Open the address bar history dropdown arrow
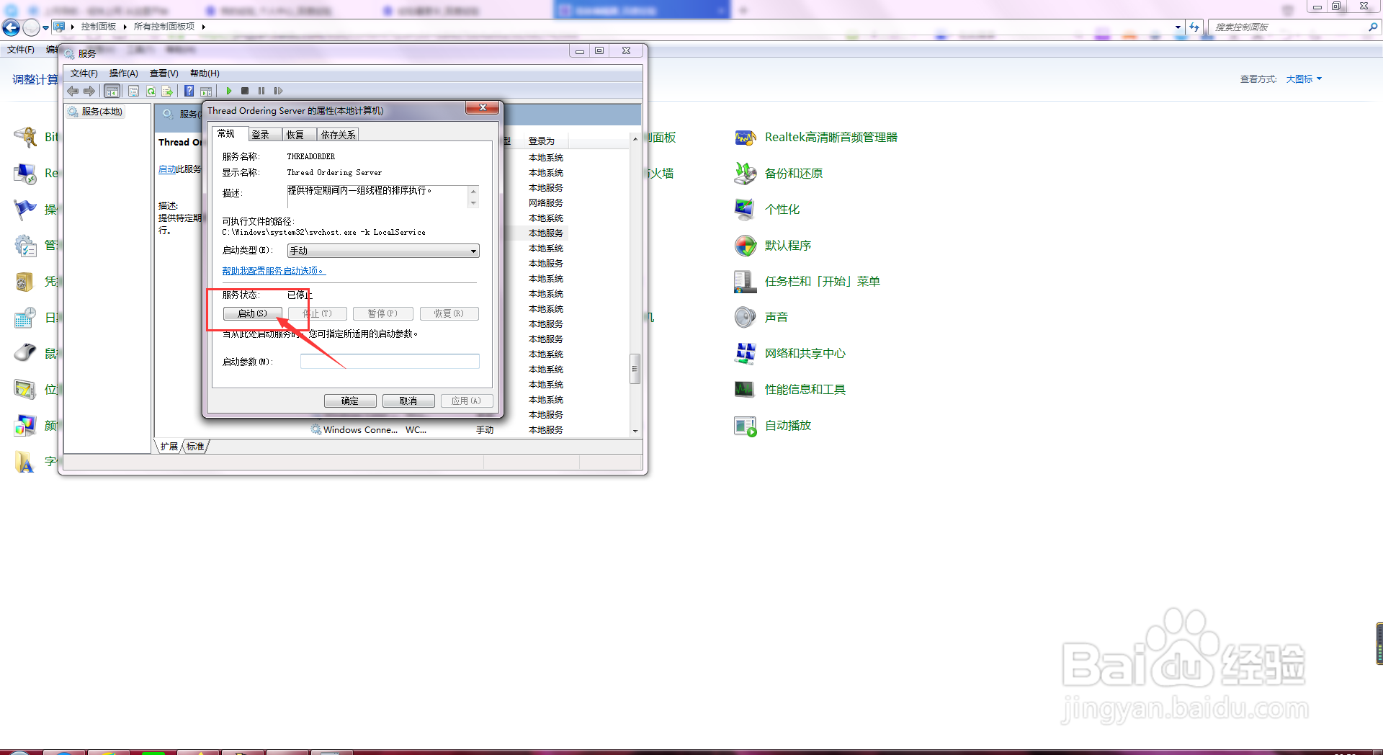The height and width of the screenshot is (755, 1383). [1178, 27]
